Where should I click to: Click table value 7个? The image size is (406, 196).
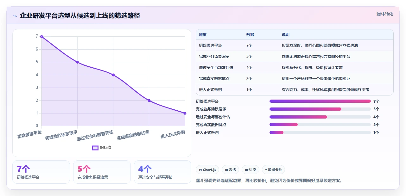click(249, 46)
